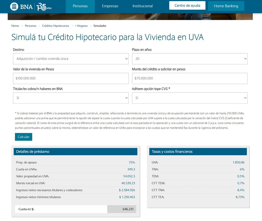Open the Titular/es cobra/n haberes dropdown
This screenshot has width=262, height=221.
[71, 98]
